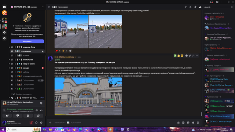Open the набори channel
Image resolution: width=235 pixels, height=132 pixels.
[27, 72]
